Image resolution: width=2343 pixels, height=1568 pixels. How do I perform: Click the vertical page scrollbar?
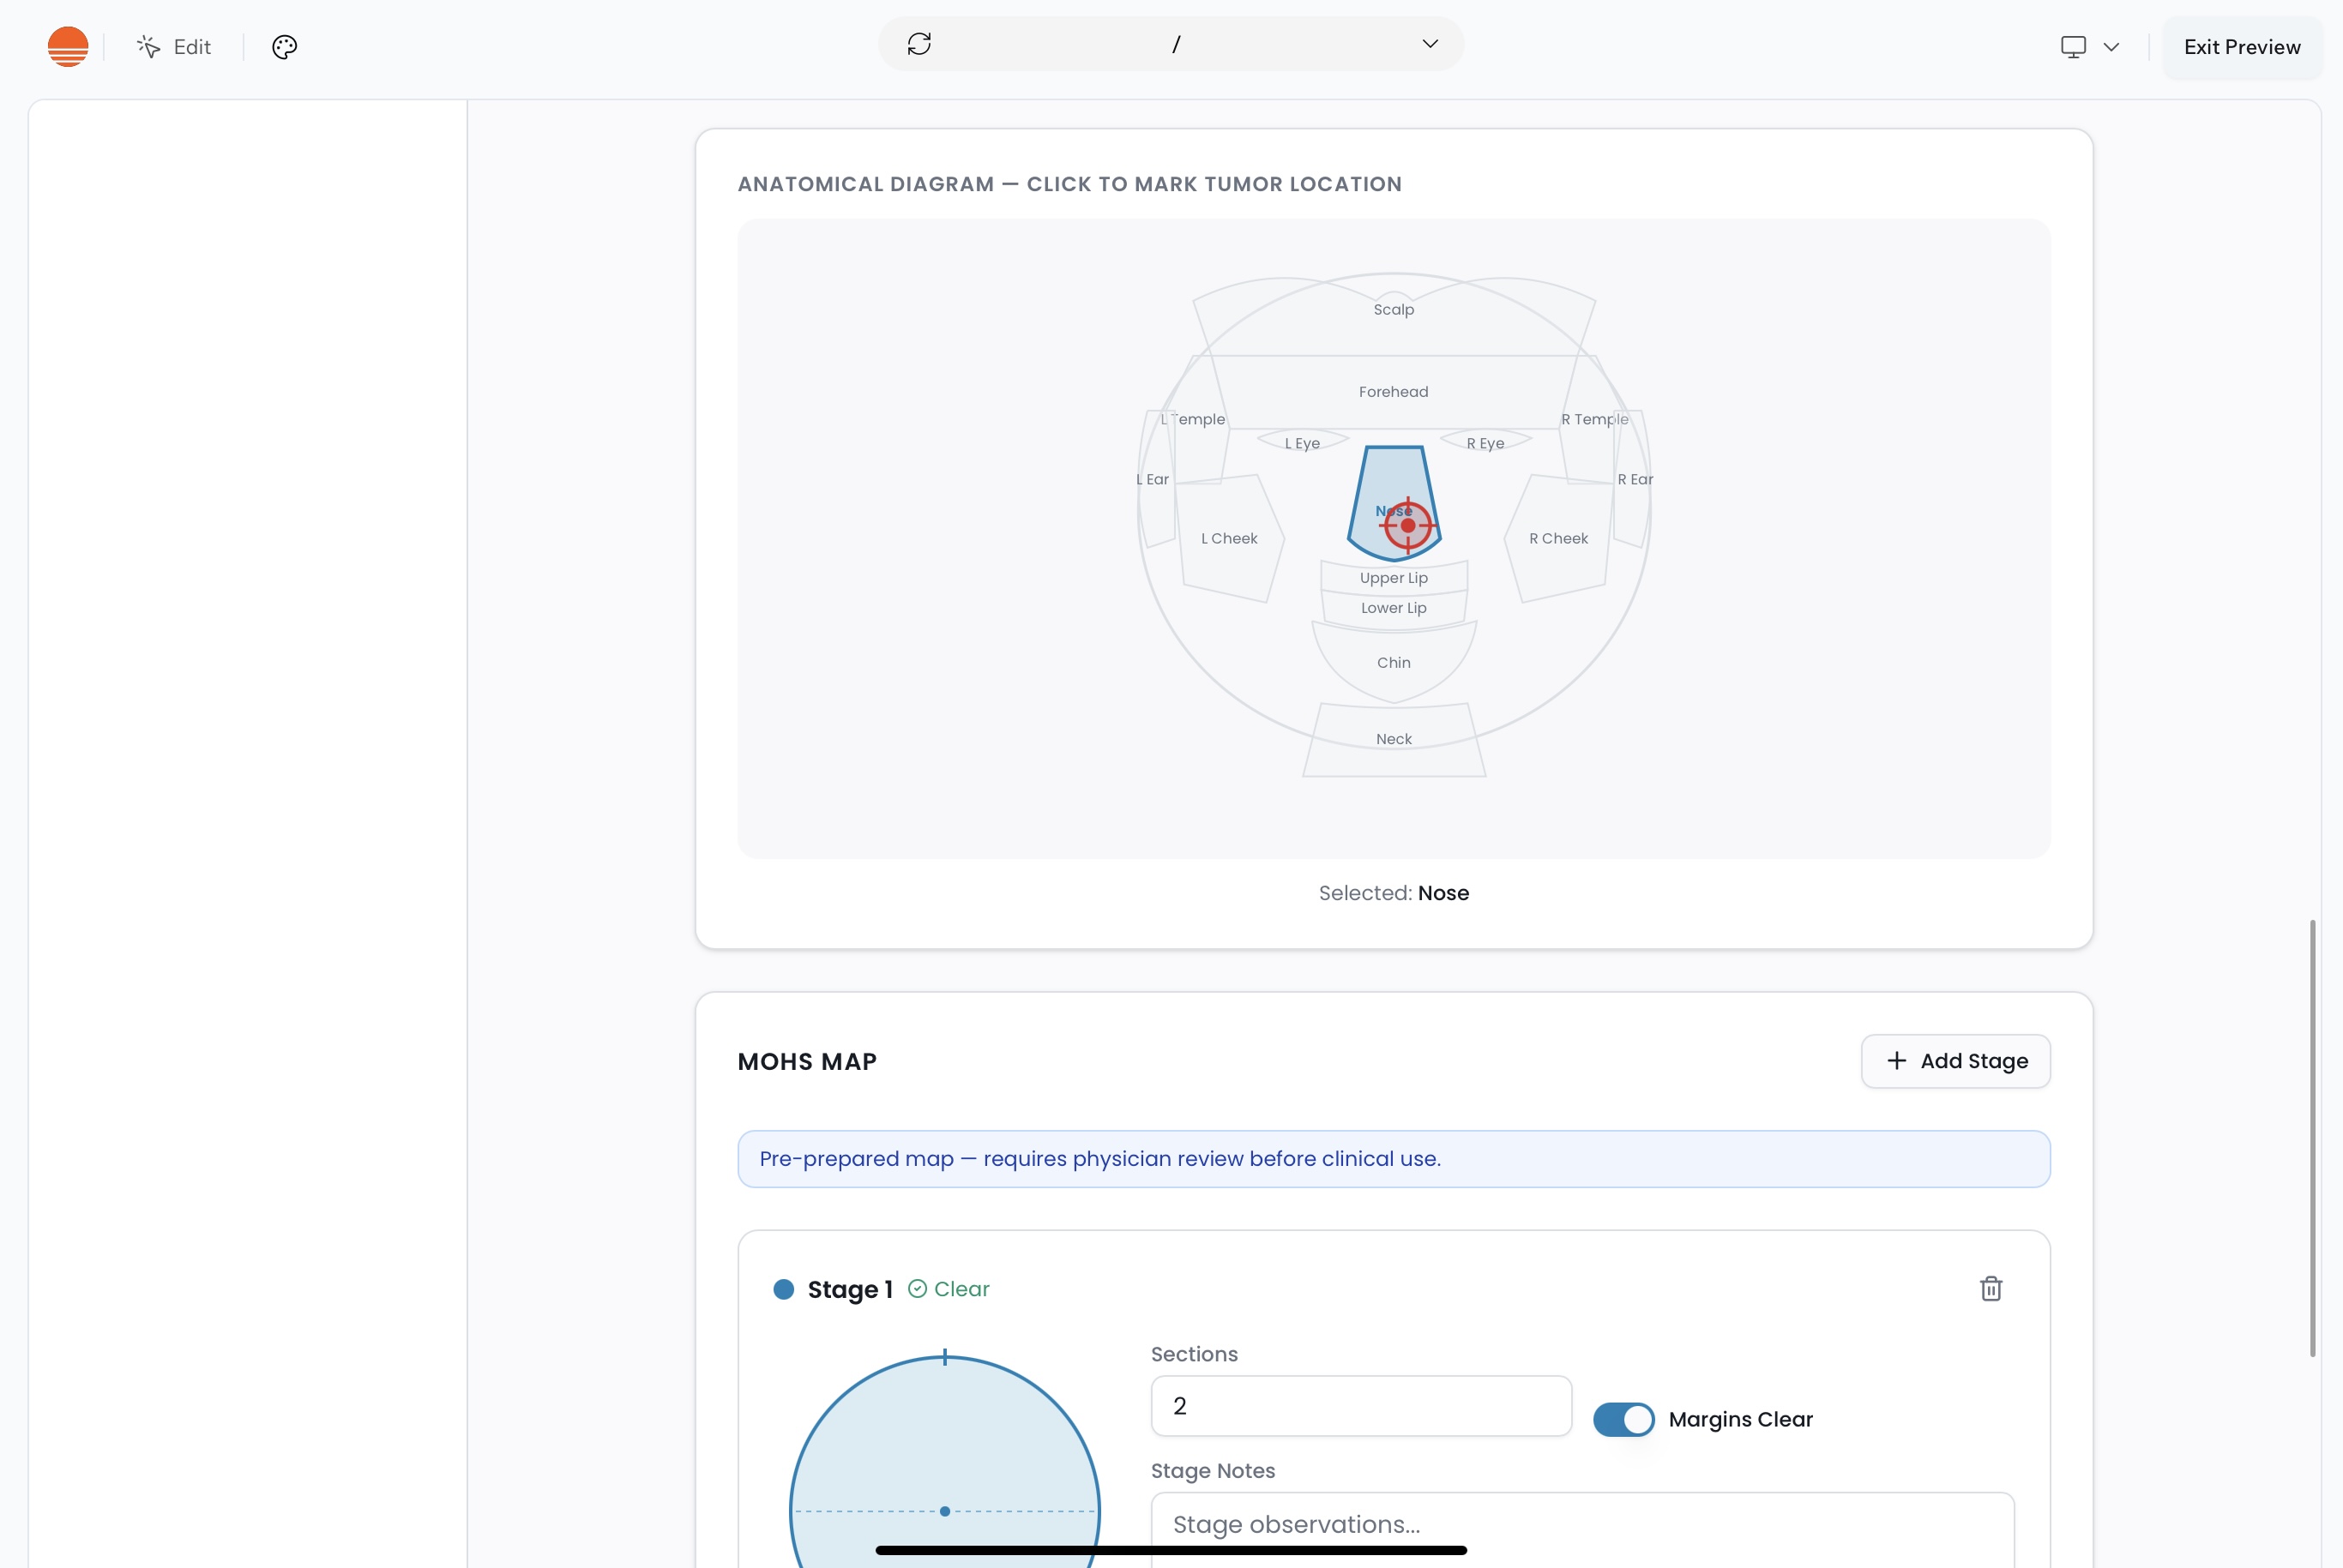click(2312, 1138)
